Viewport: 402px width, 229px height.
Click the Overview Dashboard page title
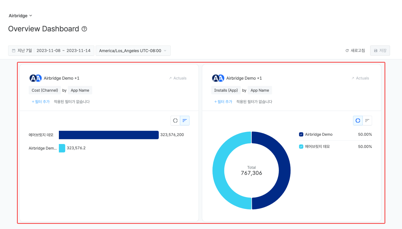click(44, 29)
